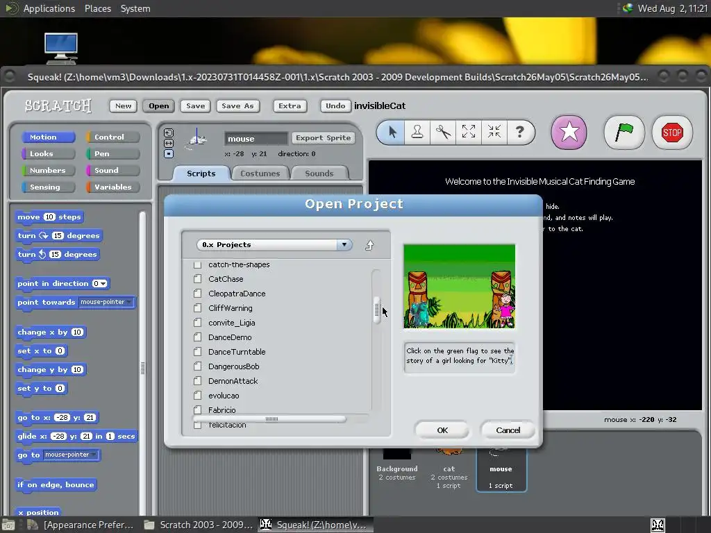Select the scissors delete tool
The image size is (711, 533).
[x=443, y=133]
